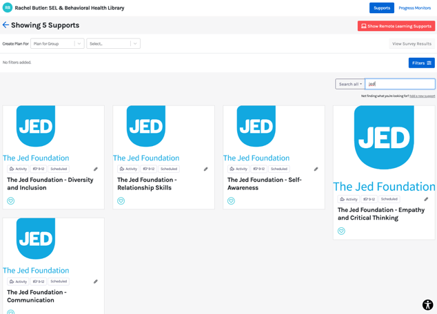
Task: Click the search field containing jed
Action: click(x=400, y=84)
